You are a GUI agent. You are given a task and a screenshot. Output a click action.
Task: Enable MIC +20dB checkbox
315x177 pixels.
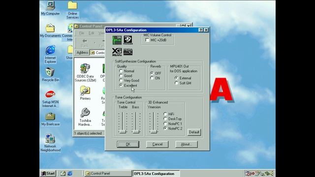coord(147,40)
